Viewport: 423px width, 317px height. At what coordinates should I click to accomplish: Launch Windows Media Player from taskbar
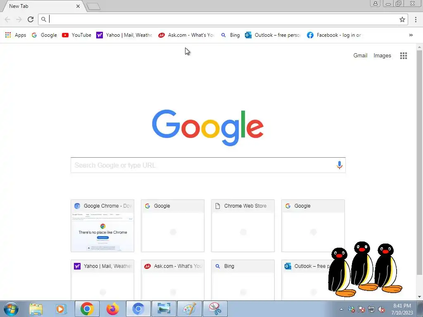tap(61, 309)
